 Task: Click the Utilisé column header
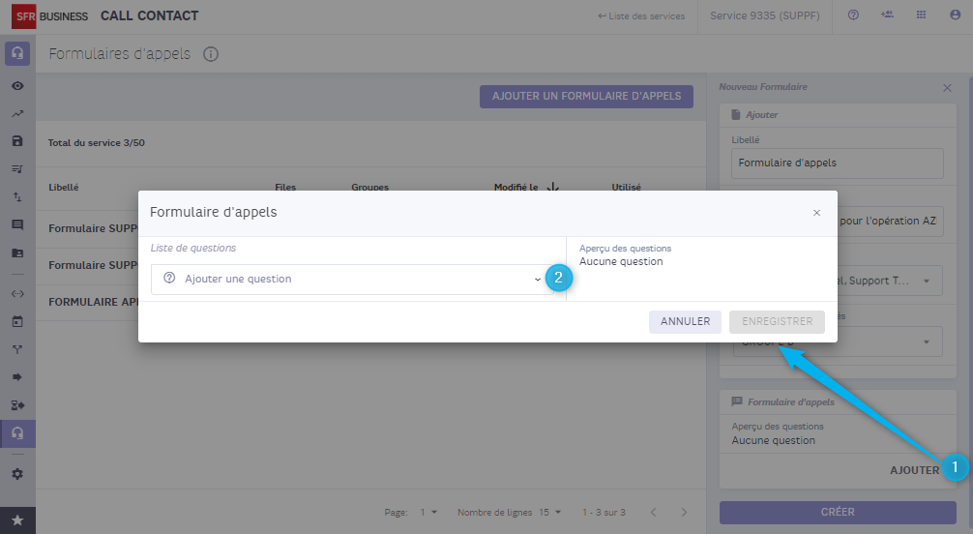626,187
